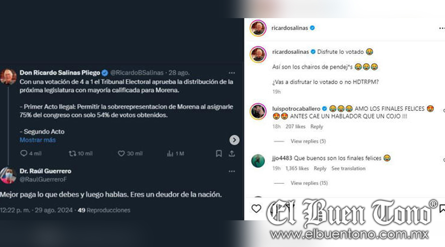
Task: Open more options on Ricardo Salinas tweet
Action: coord(232,73)
